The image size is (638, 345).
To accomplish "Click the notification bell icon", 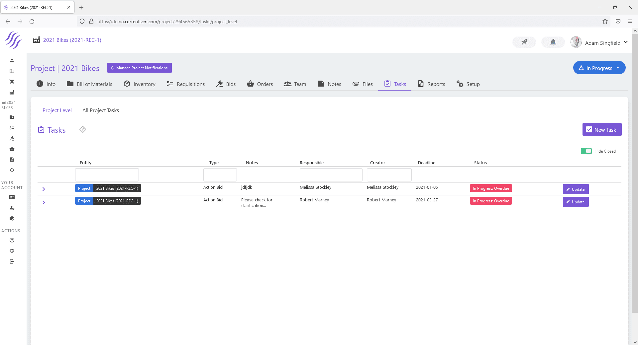I will point(553,42).
